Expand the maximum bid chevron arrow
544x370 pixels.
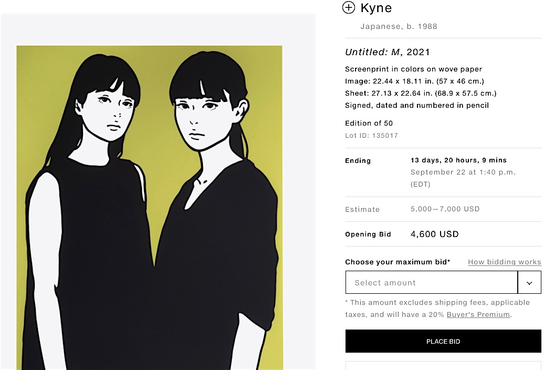529,283
